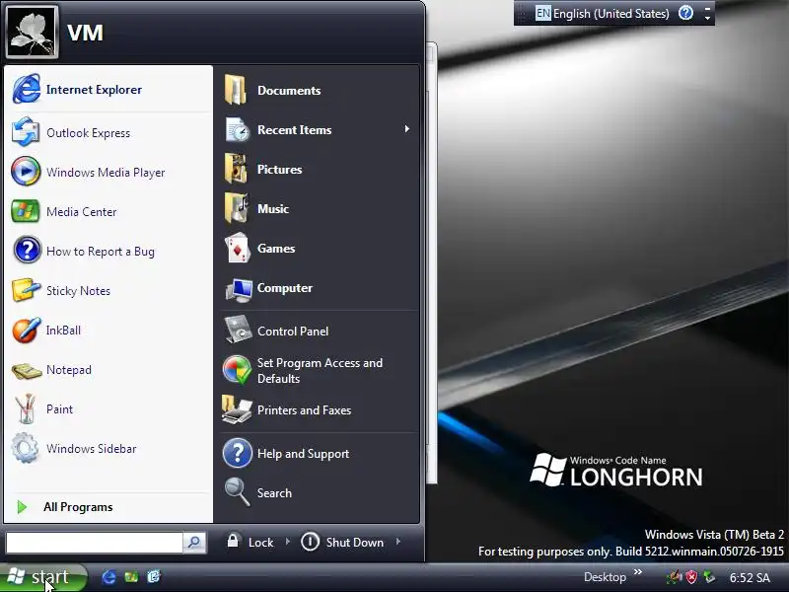Expand the Recent Items submenu arrow

(406, 129)
